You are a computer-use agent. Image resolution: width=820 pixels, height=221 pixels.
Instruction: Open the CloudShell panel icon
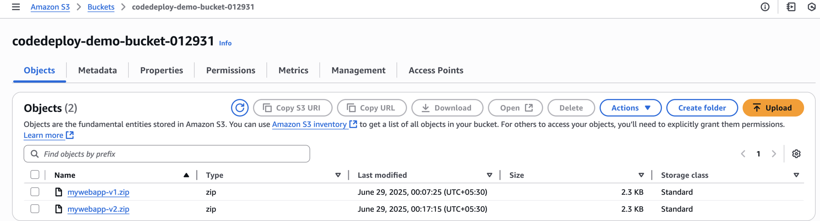[x=791, y=7]
